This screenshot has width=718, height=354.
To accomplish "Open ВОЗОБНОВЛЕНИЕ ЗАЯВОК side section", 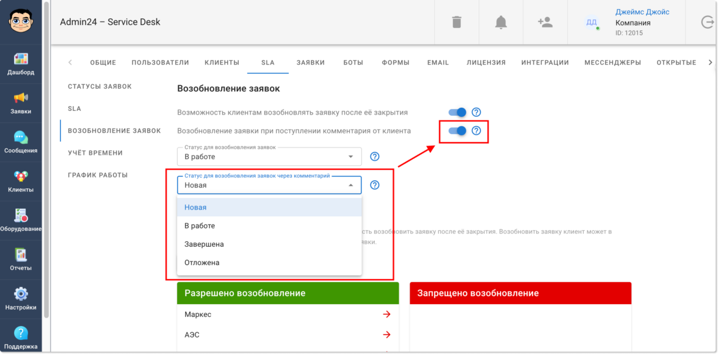I will point(115,130).
